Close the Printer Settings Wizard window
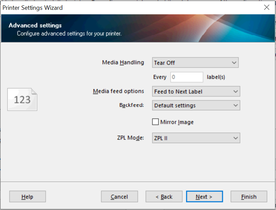276x210 pixels. tap(267, 7)
